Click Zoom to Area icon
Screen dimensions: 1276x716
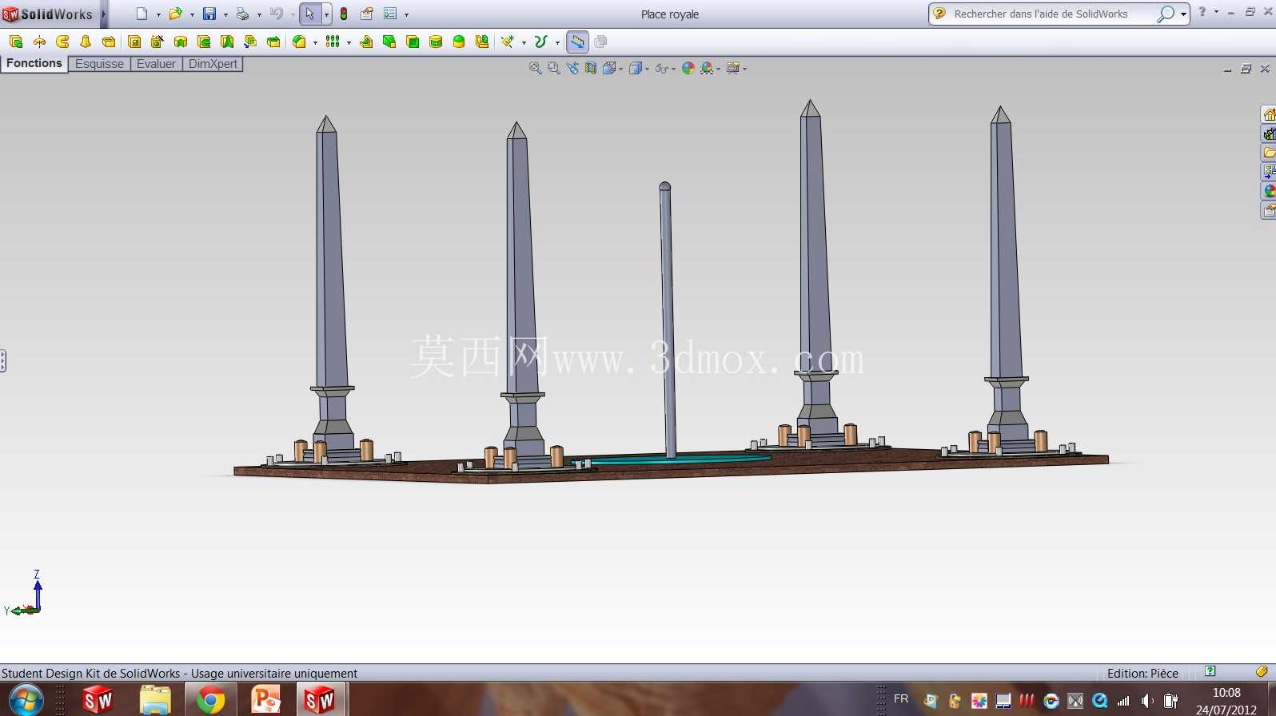(554, 69)
